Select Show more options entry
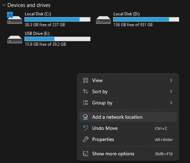Image resolution: width=190 pixels, height=163 pixels. pyautogui.click(x=128, y=154)
